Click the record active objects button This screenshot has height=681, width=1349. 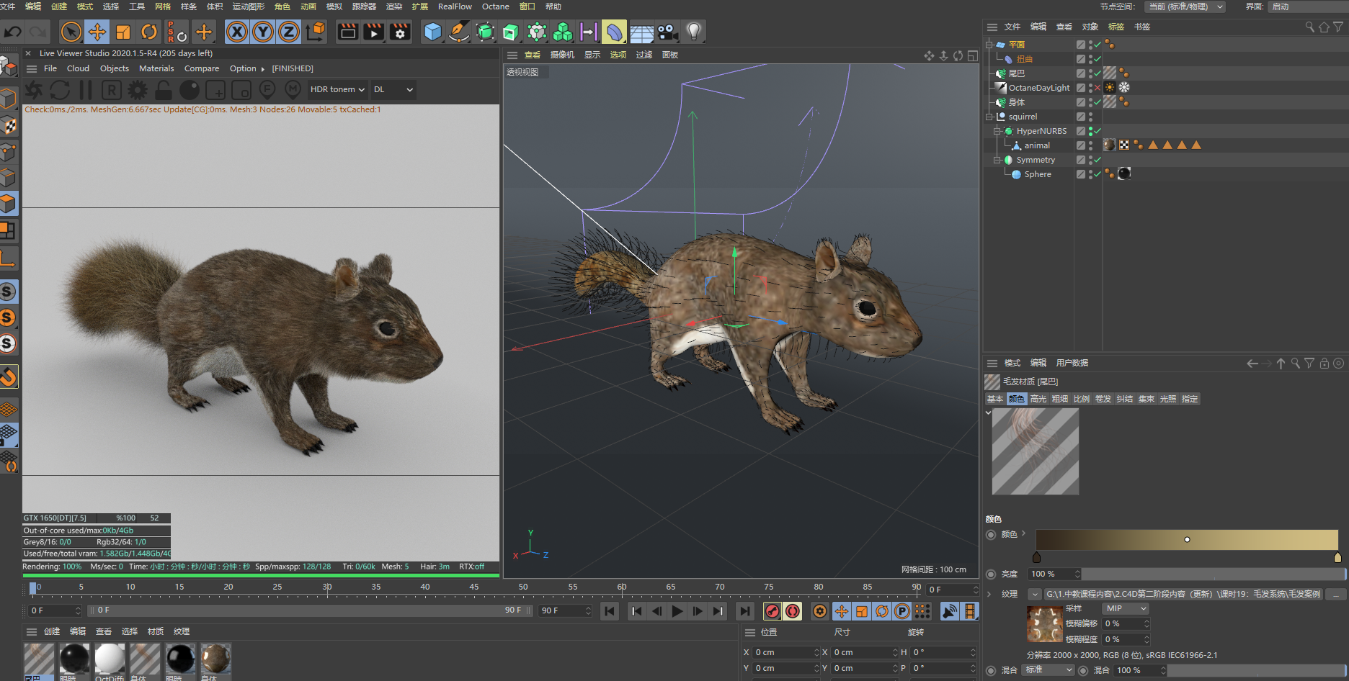[773, 611]
